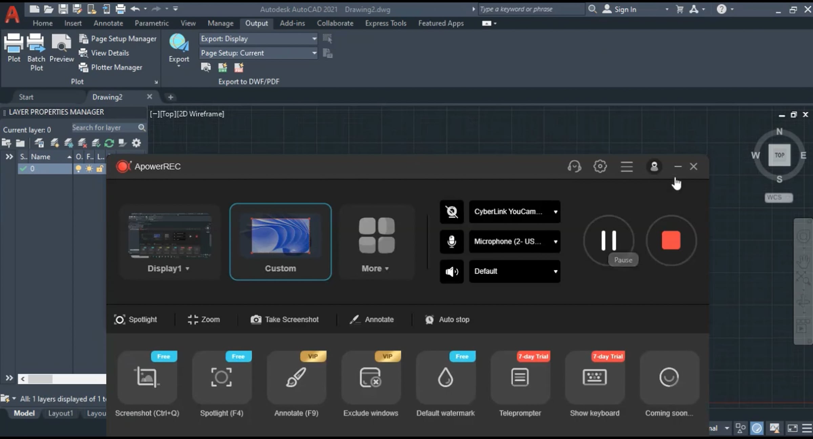Click the Preview plot icon
This screenshot has width=813, height=439.
pyautogui.click(x=62, y=48)
